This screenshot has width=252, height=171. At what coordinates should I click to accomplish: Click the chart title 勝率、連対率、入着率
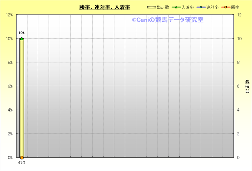pyautogui.click(x=105, y=7)
